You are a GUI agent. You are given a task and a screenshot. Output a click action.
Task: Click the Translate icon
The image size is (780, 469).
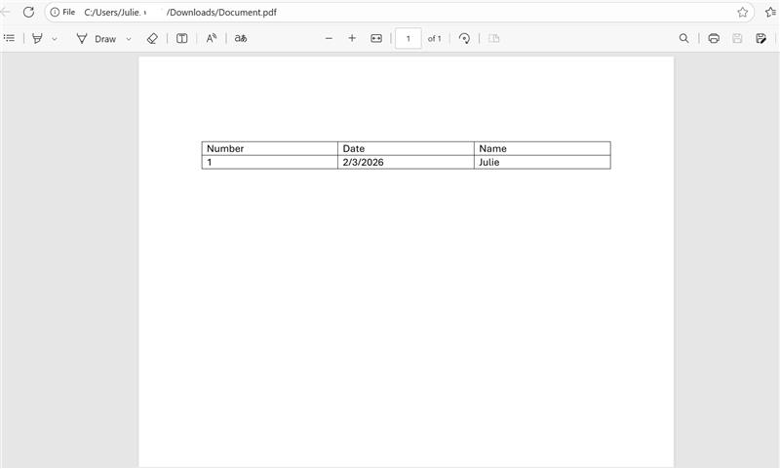pos(241,38)
